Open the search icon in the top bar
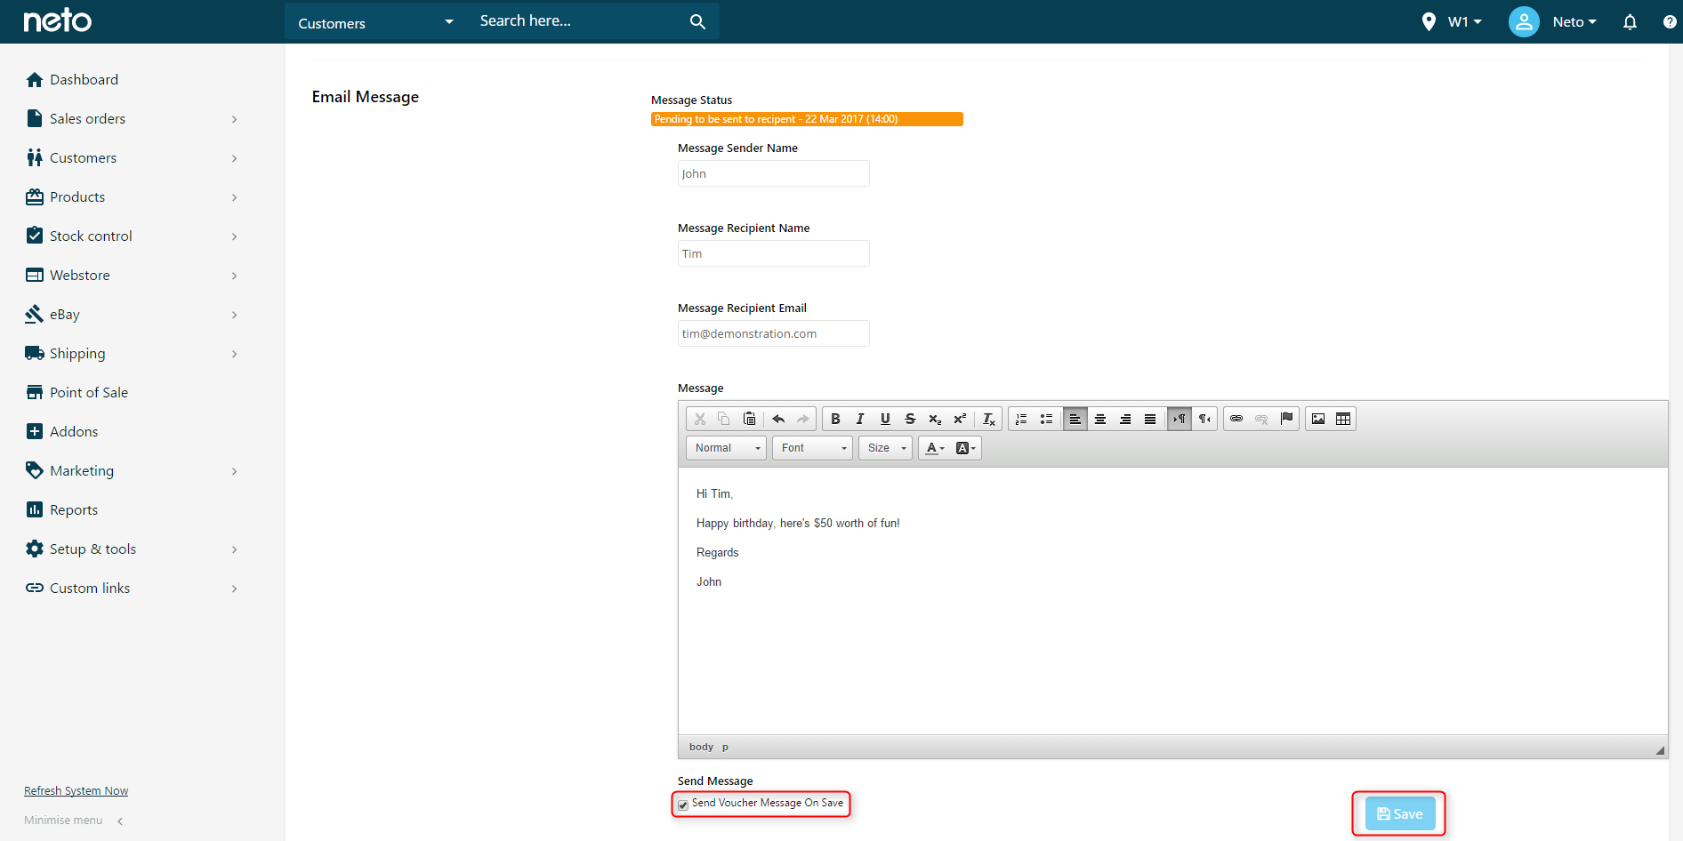Image resolution: width=1683 pixels, height=841 pixels. click(697, 20)
